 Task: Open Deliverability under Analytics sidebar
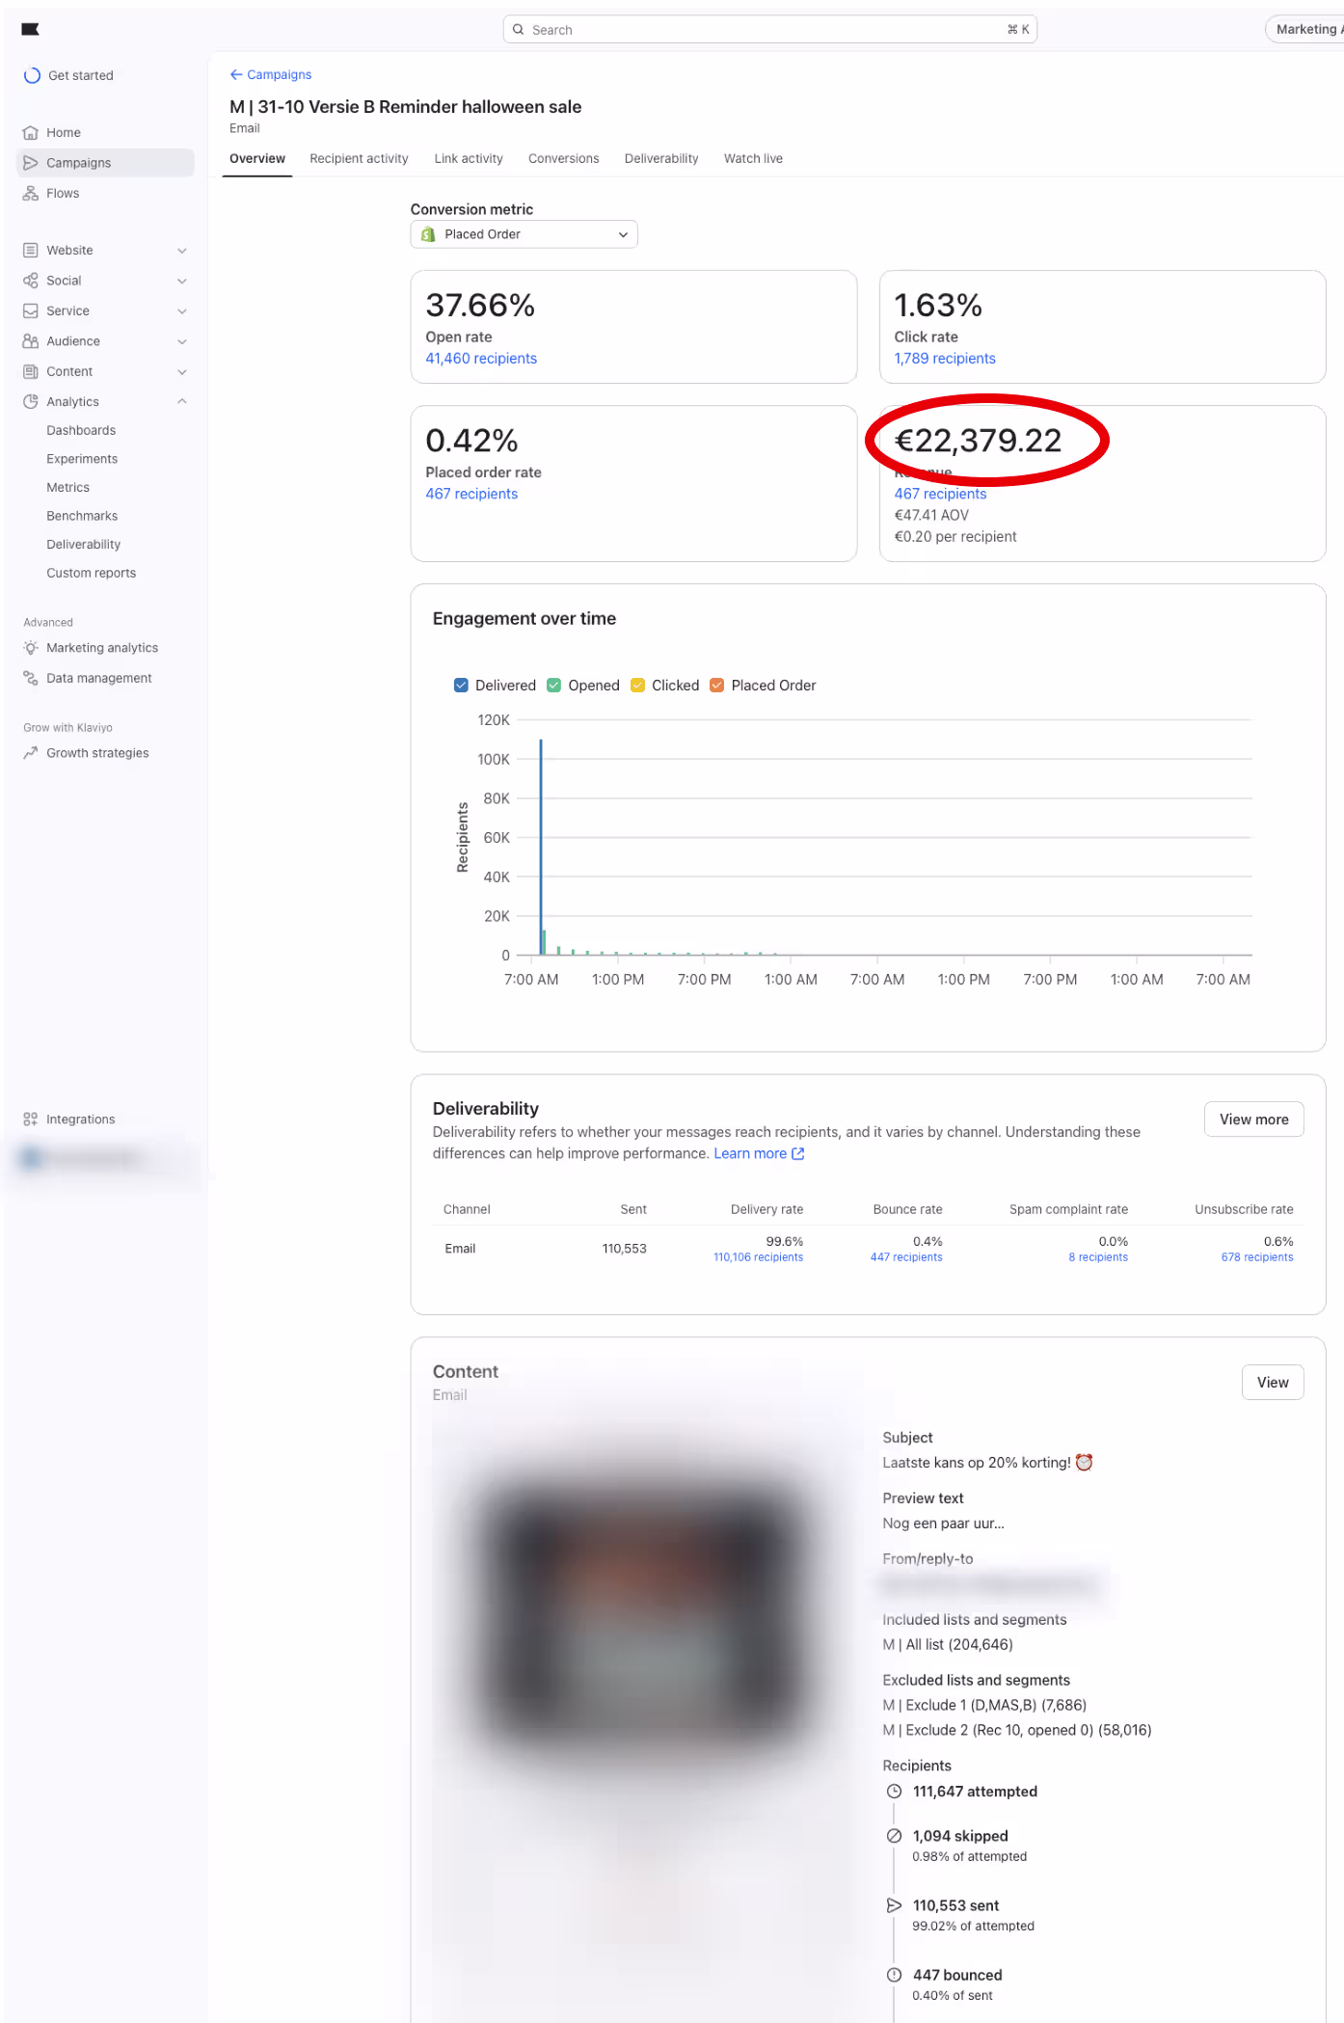click(x=84, y=545)
